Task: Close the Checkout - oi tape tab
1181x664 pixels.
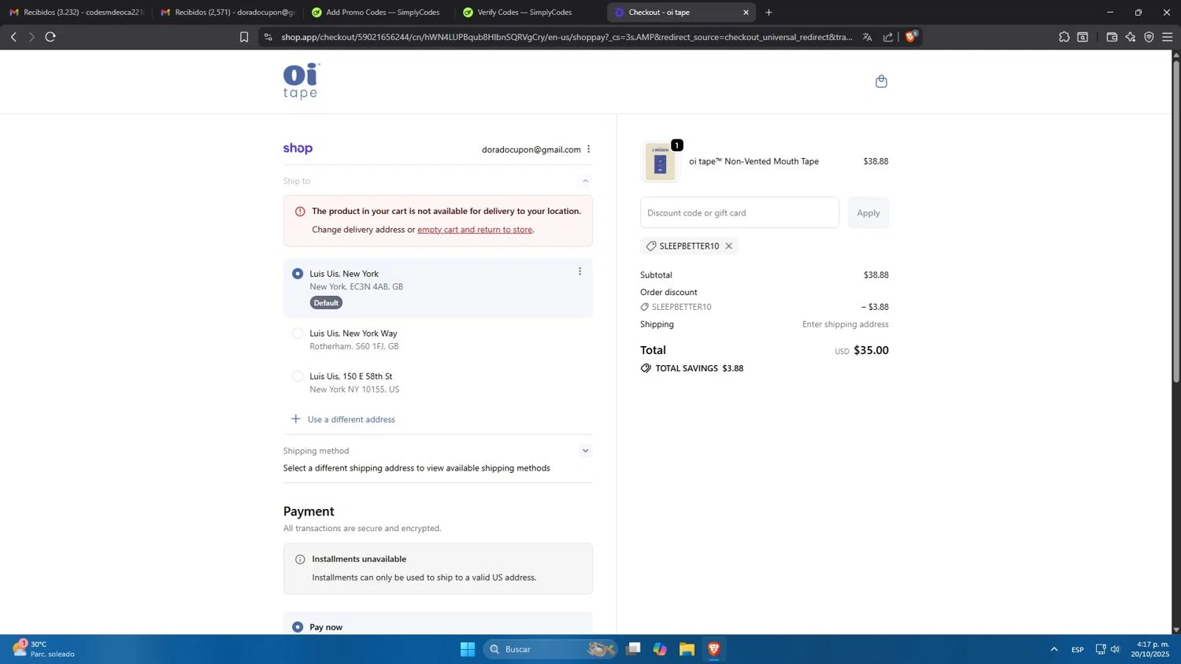Action: click(x=746, y=13)
